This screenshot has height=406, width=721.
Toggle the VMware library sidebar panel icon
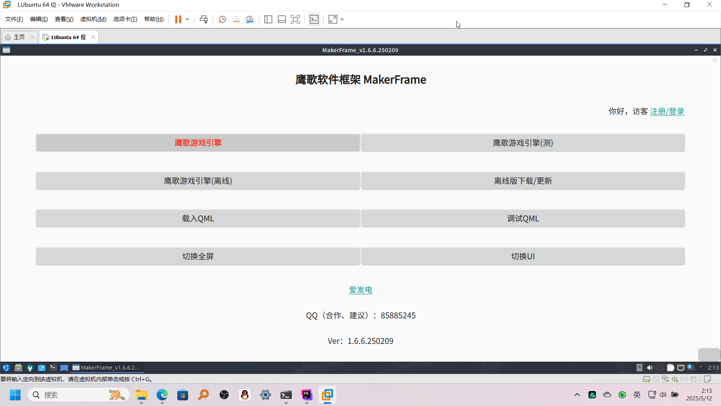point(268,19)
